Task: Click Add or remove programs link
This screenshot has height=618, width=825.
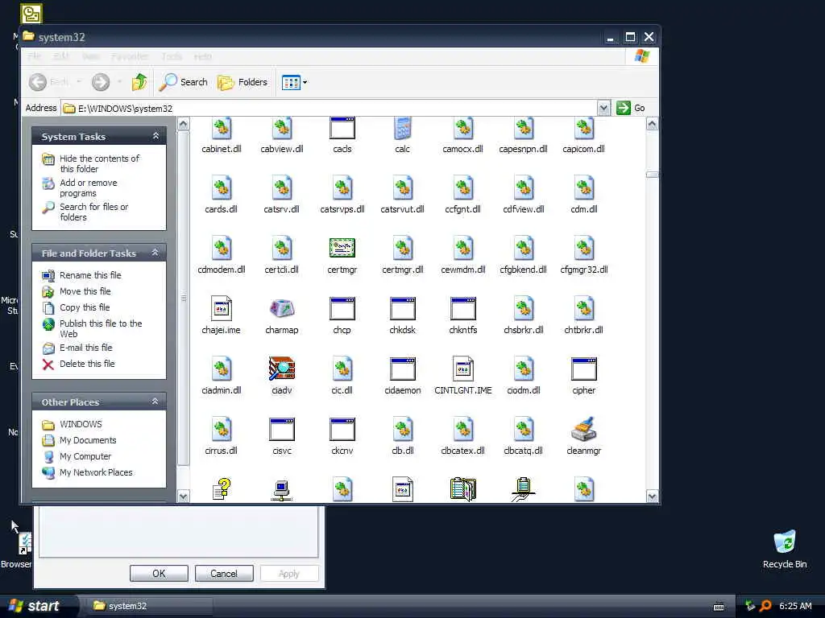Action: tap(89, 187)
